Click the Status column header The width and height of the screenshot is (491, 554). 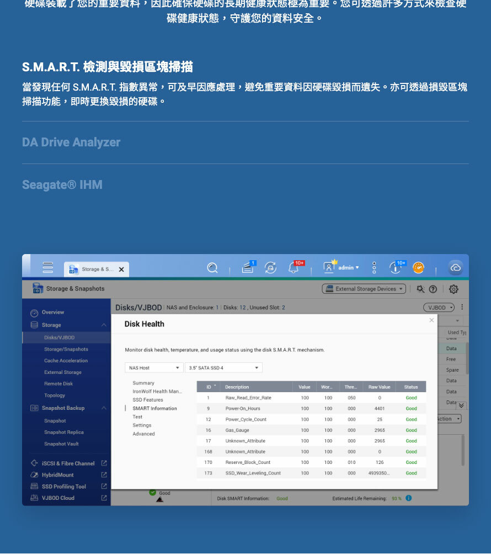point(411,387)
